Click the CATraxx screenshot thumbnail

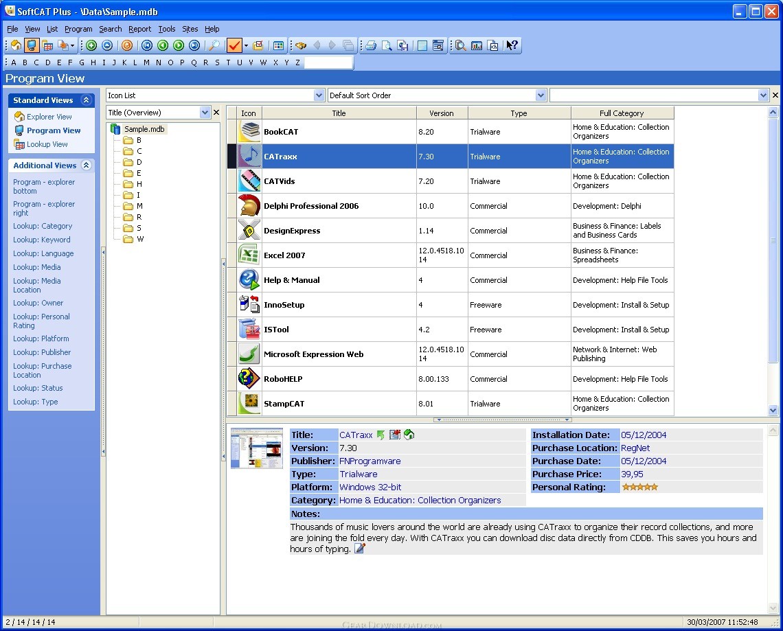[x=257, y=448]
